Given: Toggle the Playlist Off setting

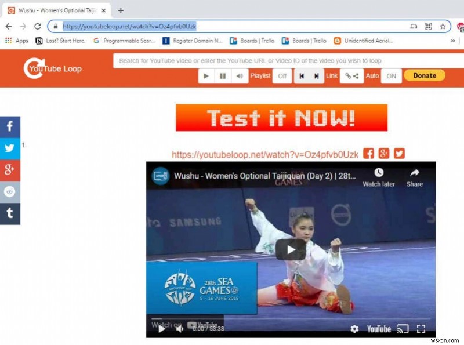Looking at the screenshot, I should coord(282,75).
